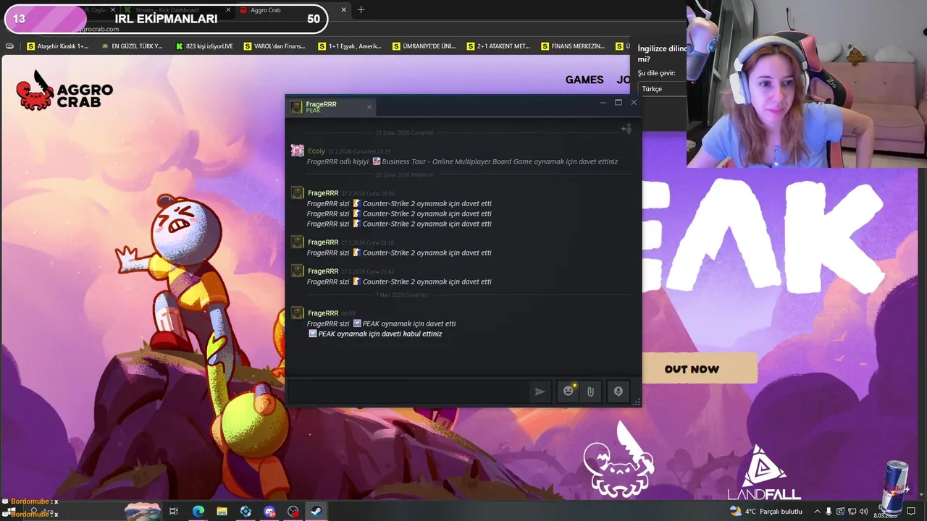
Task: Open the '1+1 Eşyalı , Amerik...' bookmark
Action: [350, 46]
